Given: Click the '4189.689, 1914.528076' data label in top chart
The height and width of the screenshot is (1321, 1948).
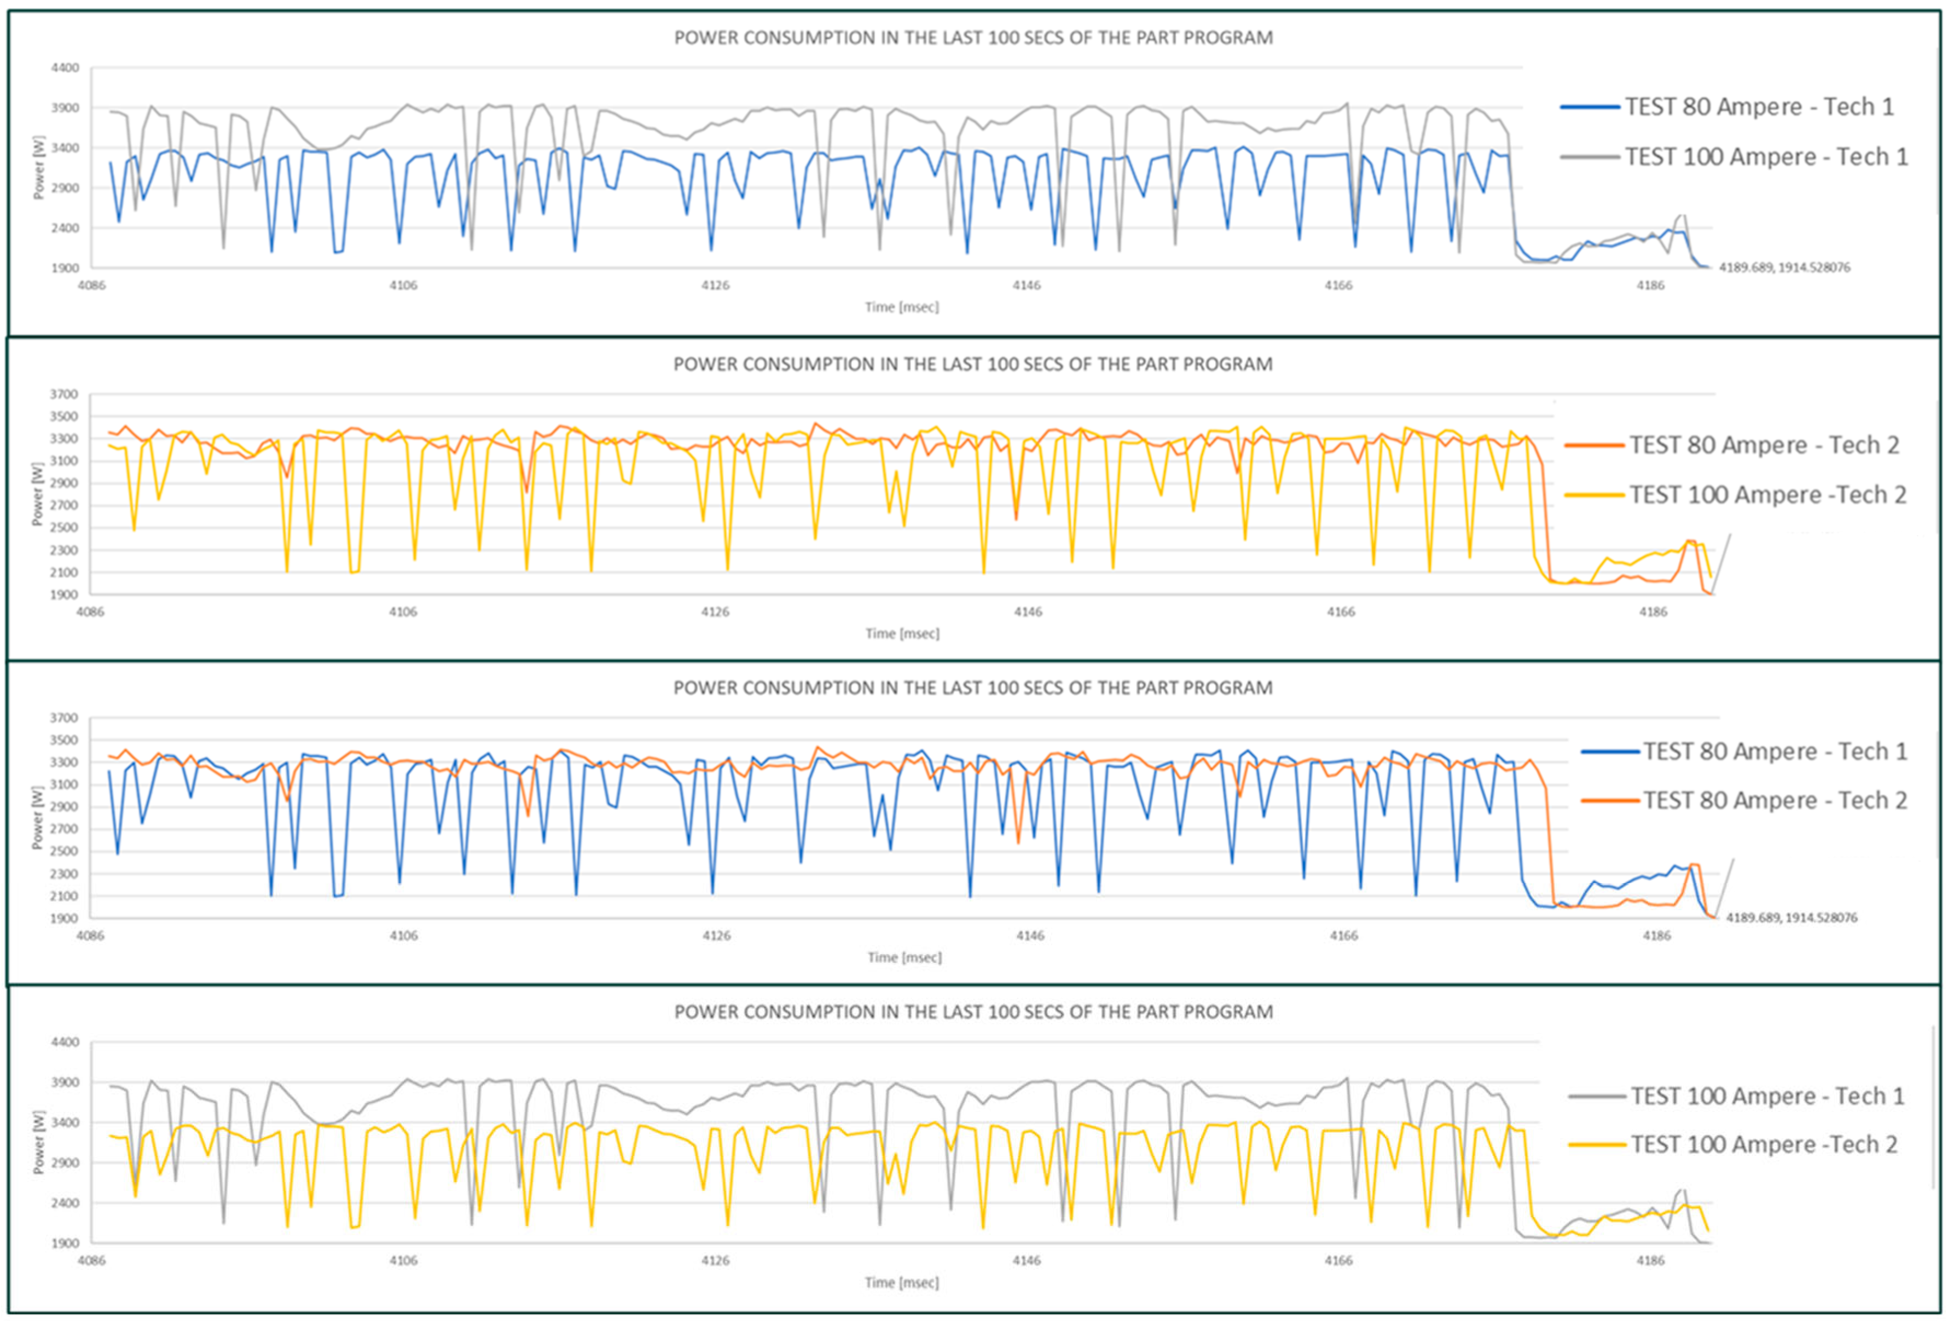Looking at the screenshot, I should pos(1784,267).
